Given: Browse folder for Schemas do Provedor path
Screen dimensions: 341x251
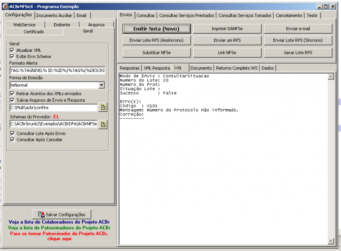Looking at the screenshot, I should (103, 125).
